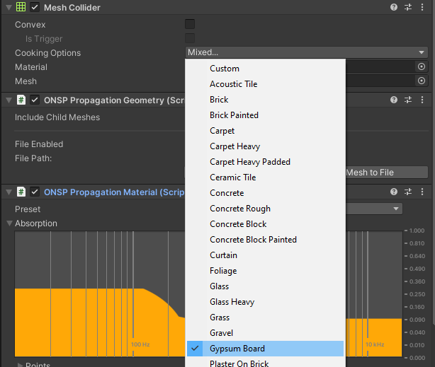Screen dimensions: 435x367
Task: Choose Concrete Block Painted preset
Action: tap(253, 240)
